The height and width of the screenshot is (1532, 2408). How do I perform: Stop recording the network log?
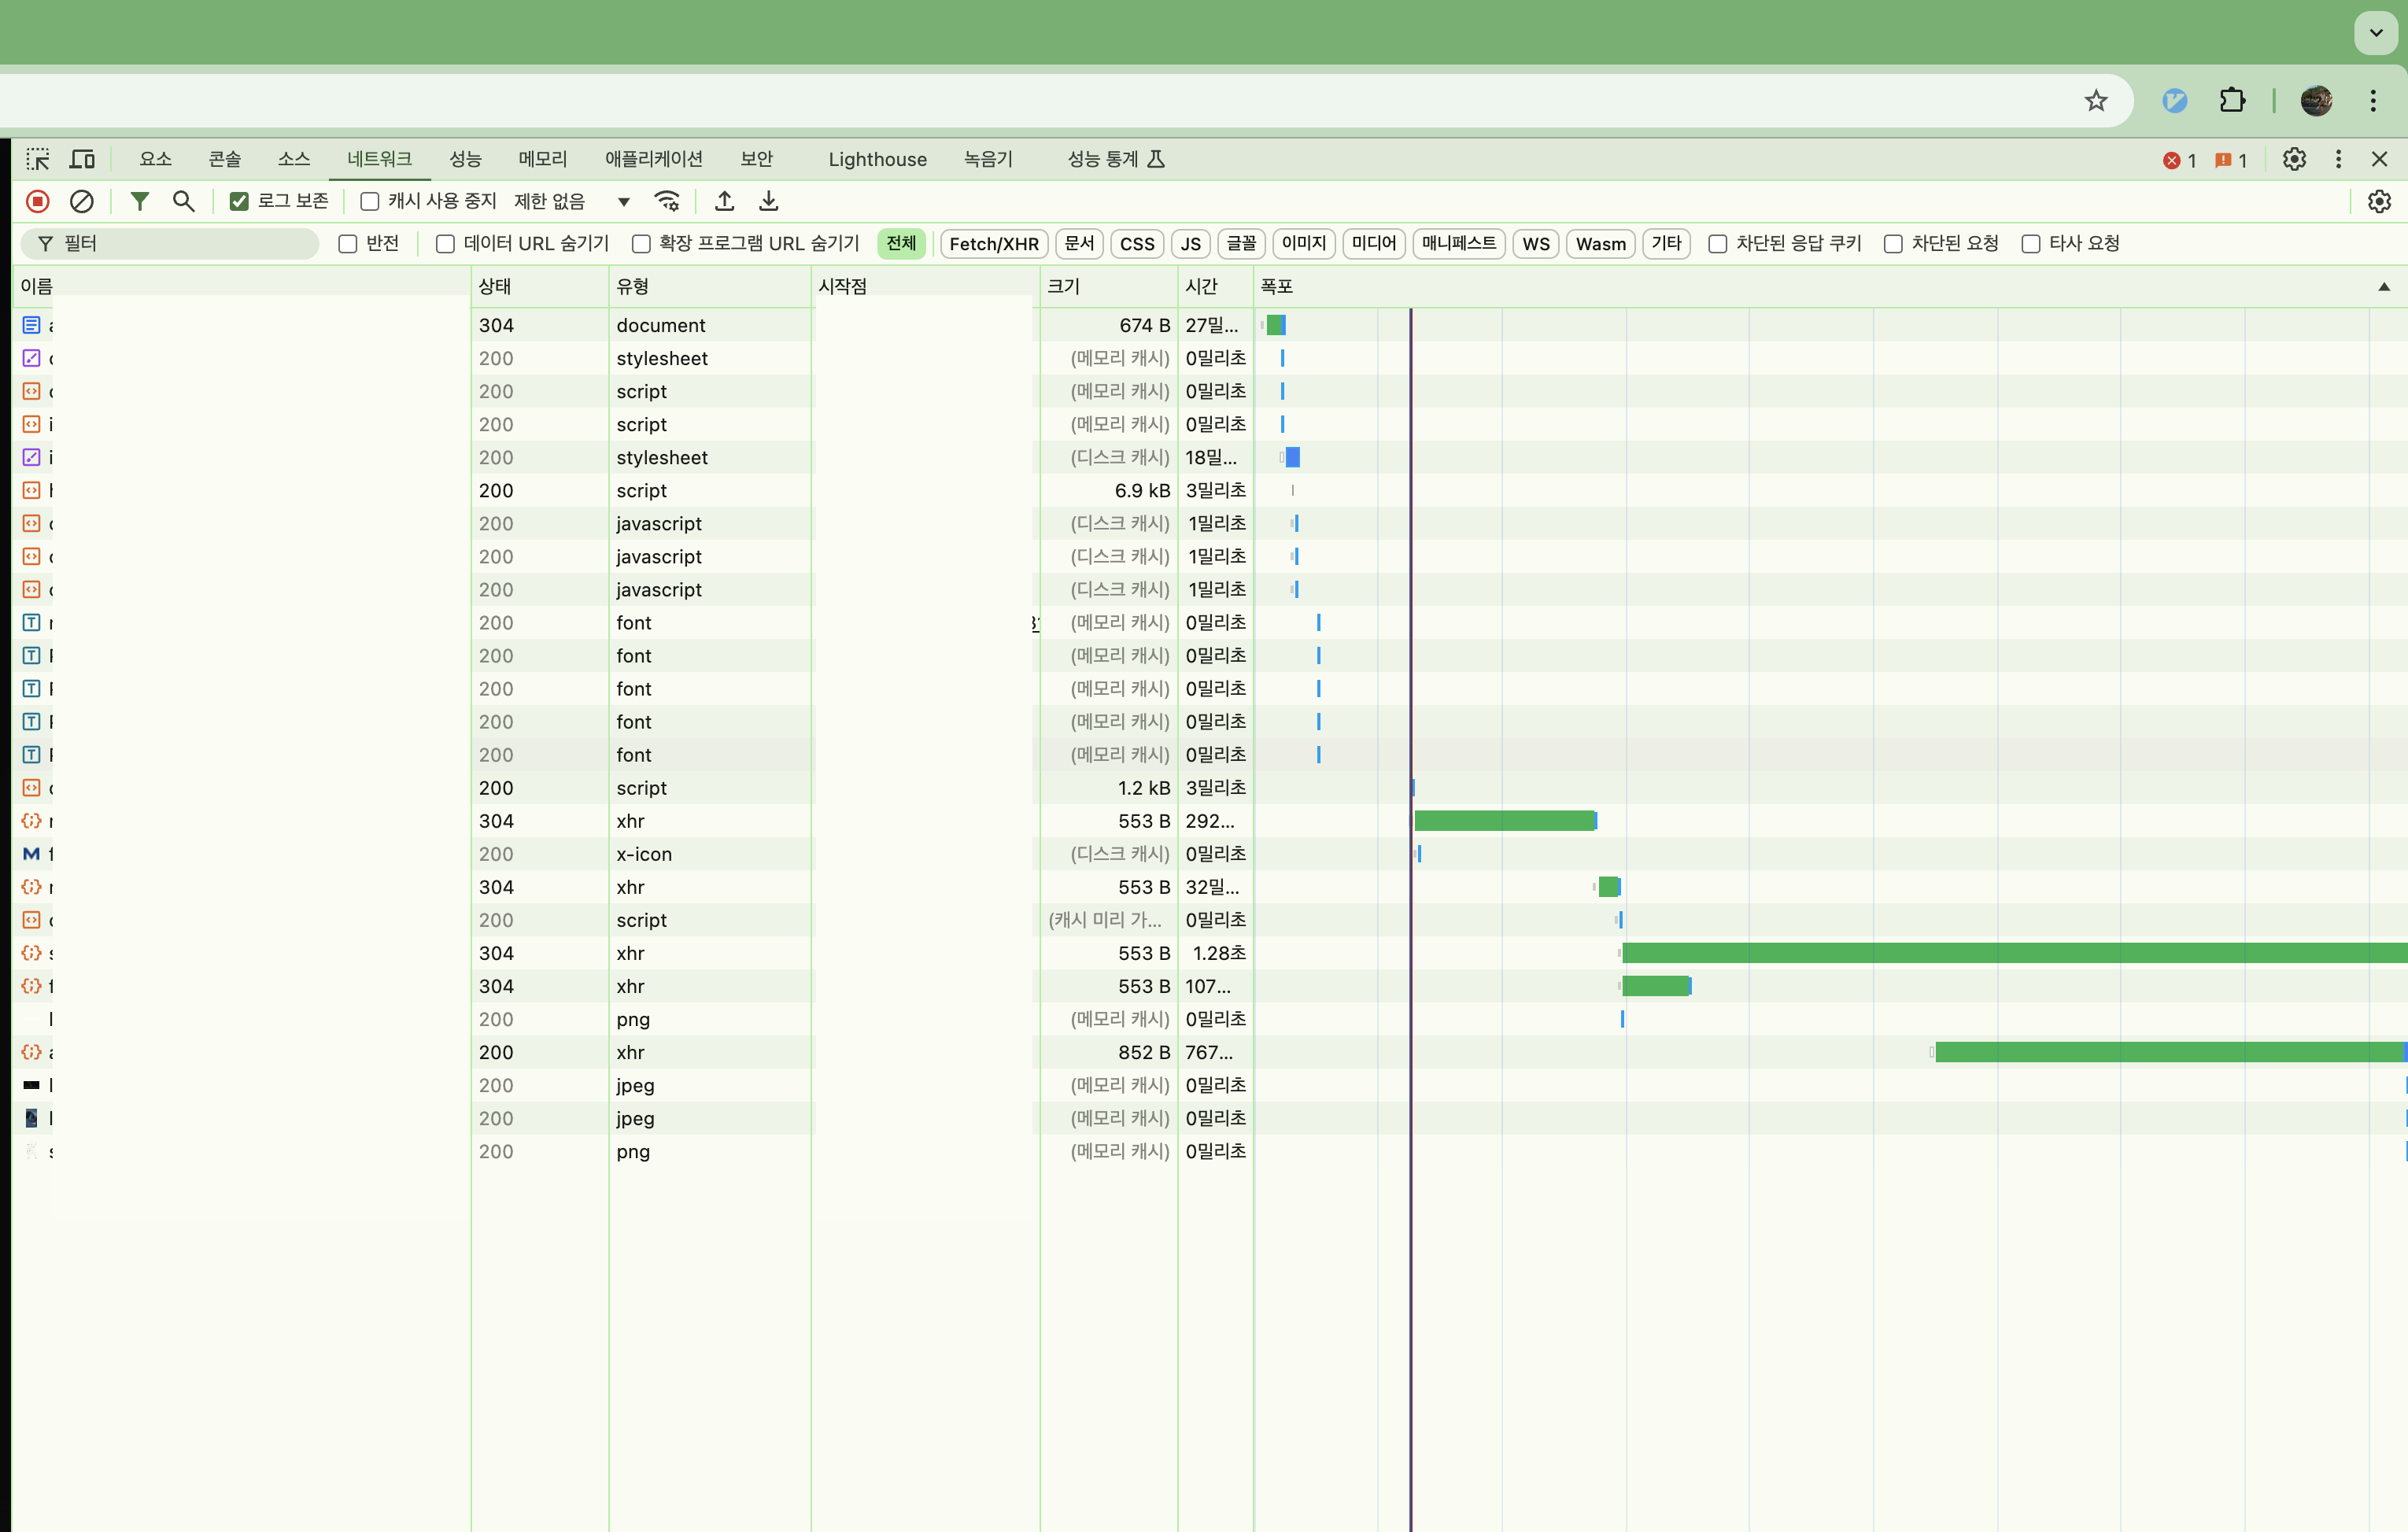[38, 201]
